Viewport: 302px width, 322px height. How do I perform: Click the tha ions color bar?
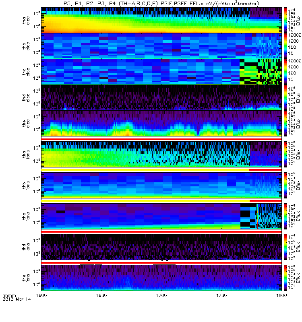pyautogui.click(x=285, y=154)
